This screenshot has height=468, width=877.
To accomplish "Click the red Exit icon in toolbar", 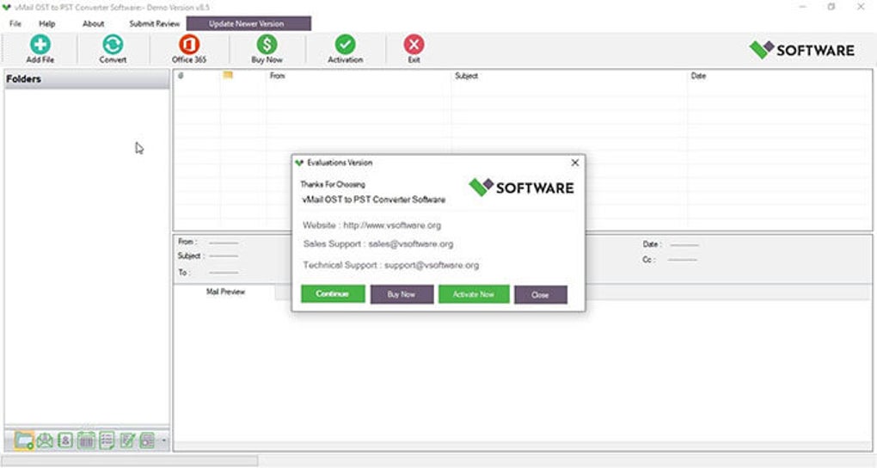I will click(x=414, y=45).
